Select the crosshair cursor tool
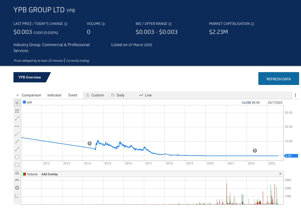 click(x=17, y=103)
